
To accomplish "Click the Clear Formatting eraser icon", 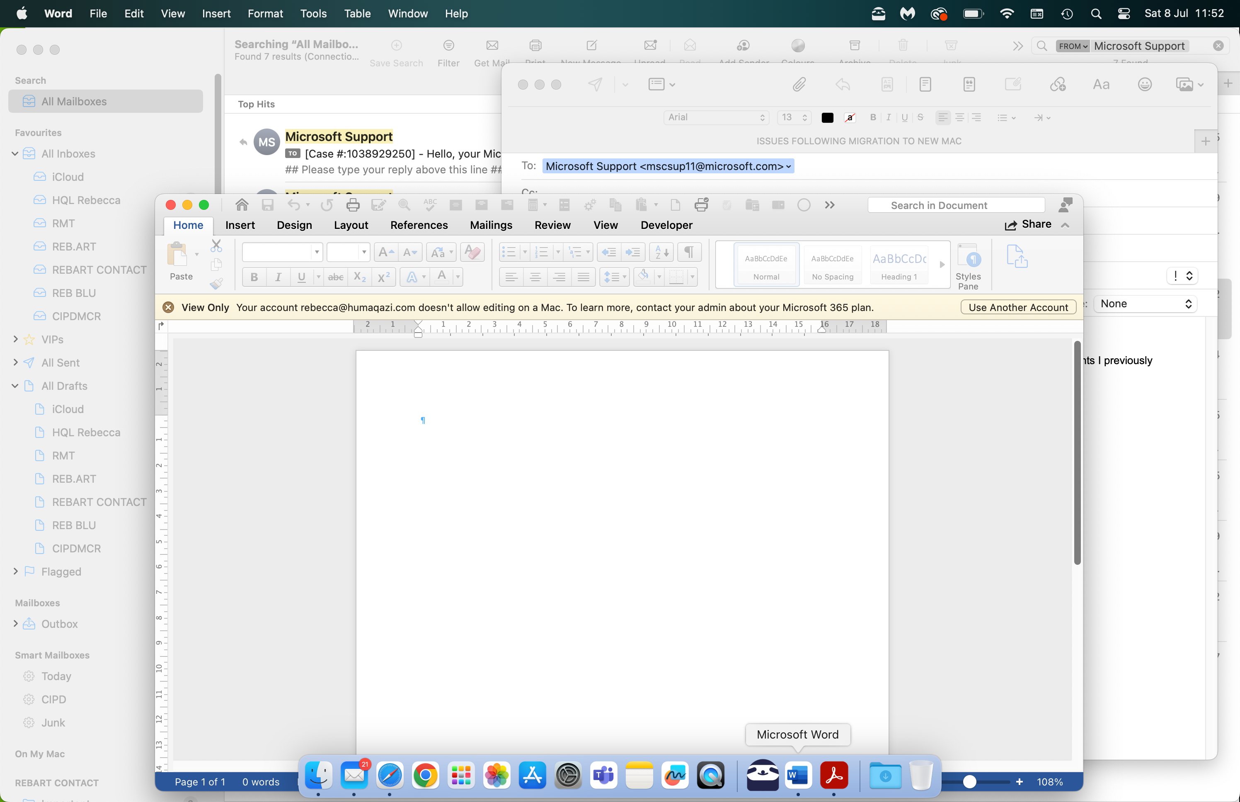I will (472, 253).
